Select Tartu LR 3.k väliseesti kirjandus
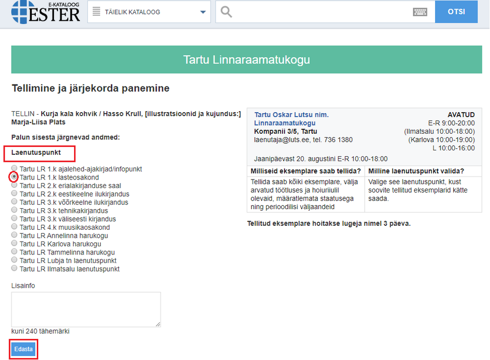Image resolution: width=490 pixels, height=360 pixels. [x=14, y=218]
